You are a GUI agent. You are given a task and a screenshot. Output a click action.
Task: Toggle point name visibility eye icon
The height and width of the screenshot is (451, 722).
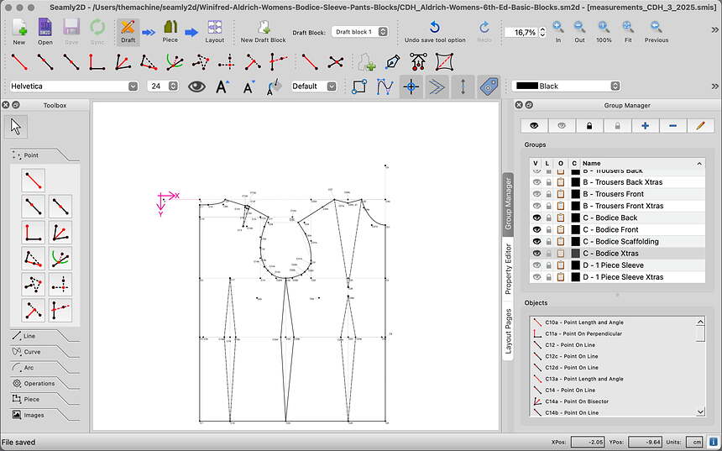click(196, 87)
